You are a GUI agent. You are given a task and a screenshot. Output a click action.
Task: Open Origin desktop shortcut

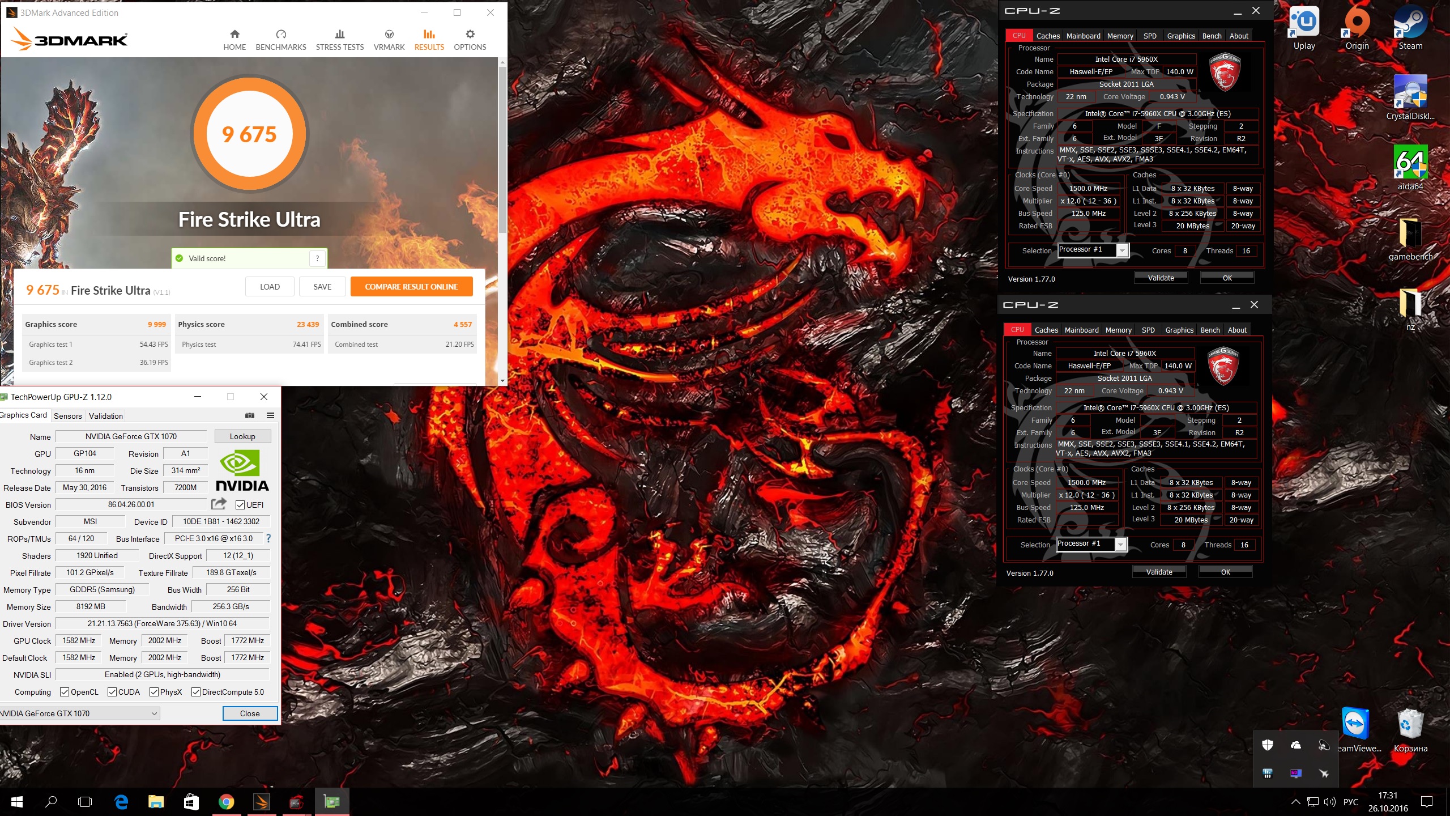[x=1357, y=28]
